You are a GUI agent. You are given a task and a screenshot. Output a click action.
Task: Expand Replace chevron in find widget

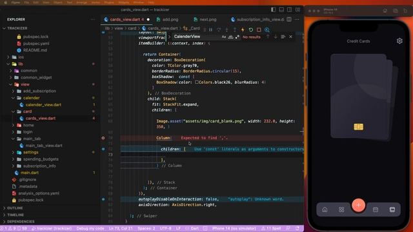coord(169,37)
